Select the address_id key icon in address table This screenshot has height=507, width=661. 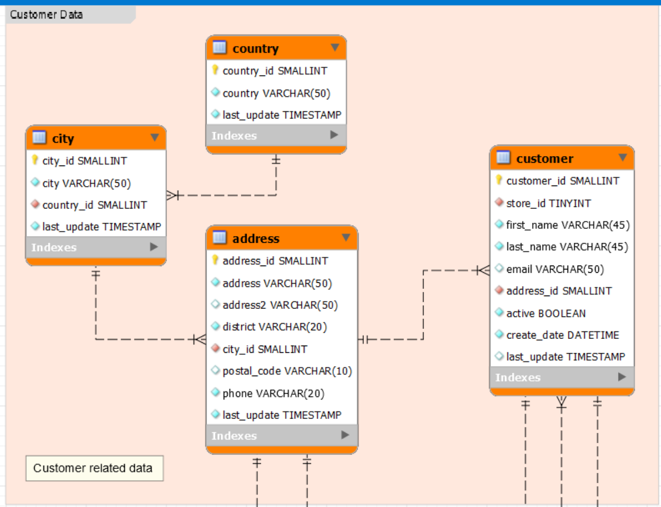pyautogui.click(x=215, y=260)
